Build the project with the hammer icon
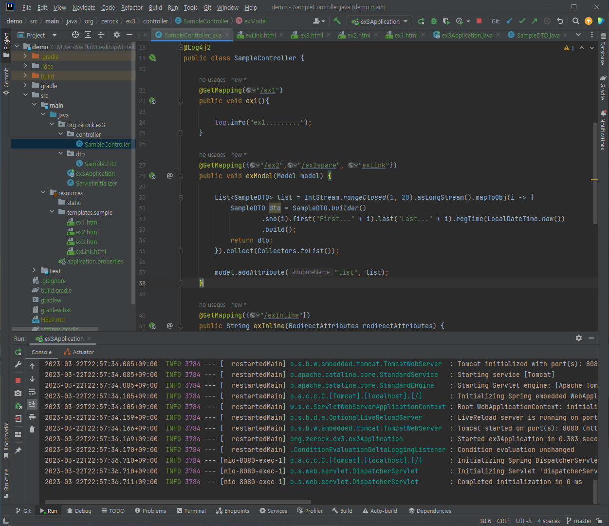The image size is (609, 526). [337, 21]
